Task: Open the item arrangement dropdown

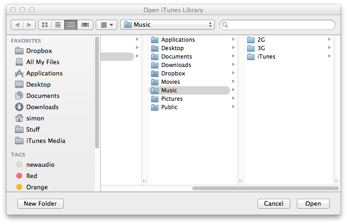Action: tap(106, 25)
